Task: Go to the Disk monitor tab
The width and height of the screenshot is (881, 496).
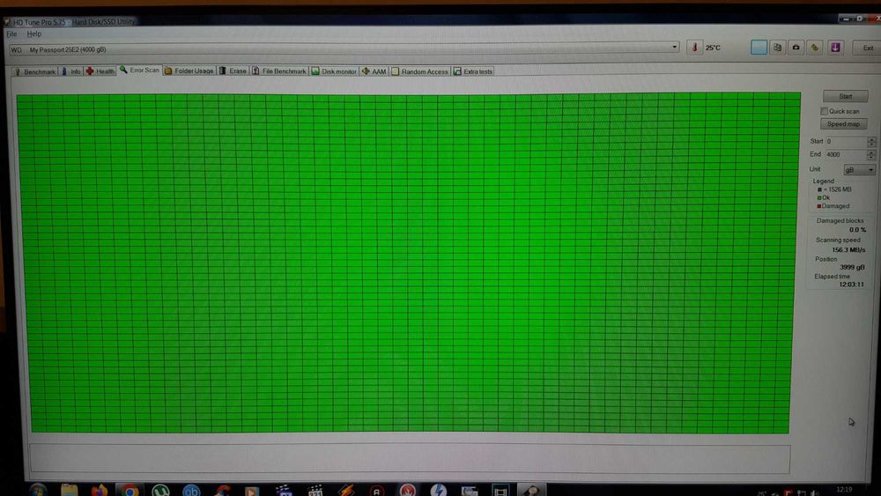Action: [x=334, y=71]
